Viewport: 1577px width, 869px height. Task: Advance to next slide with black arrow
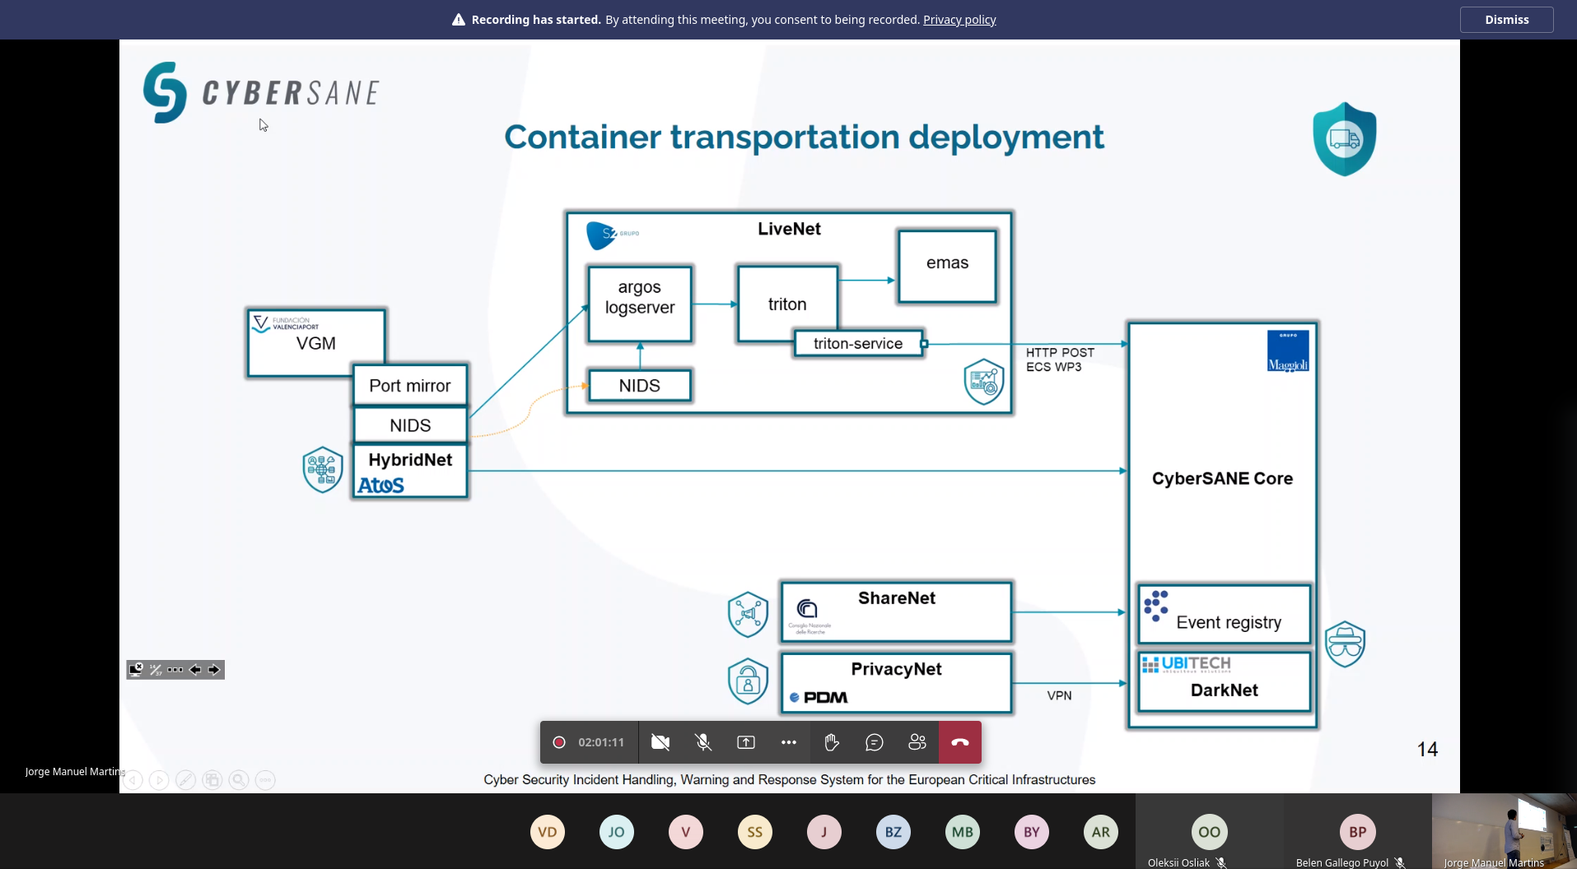pyautogui.click(x=214, y=670)
